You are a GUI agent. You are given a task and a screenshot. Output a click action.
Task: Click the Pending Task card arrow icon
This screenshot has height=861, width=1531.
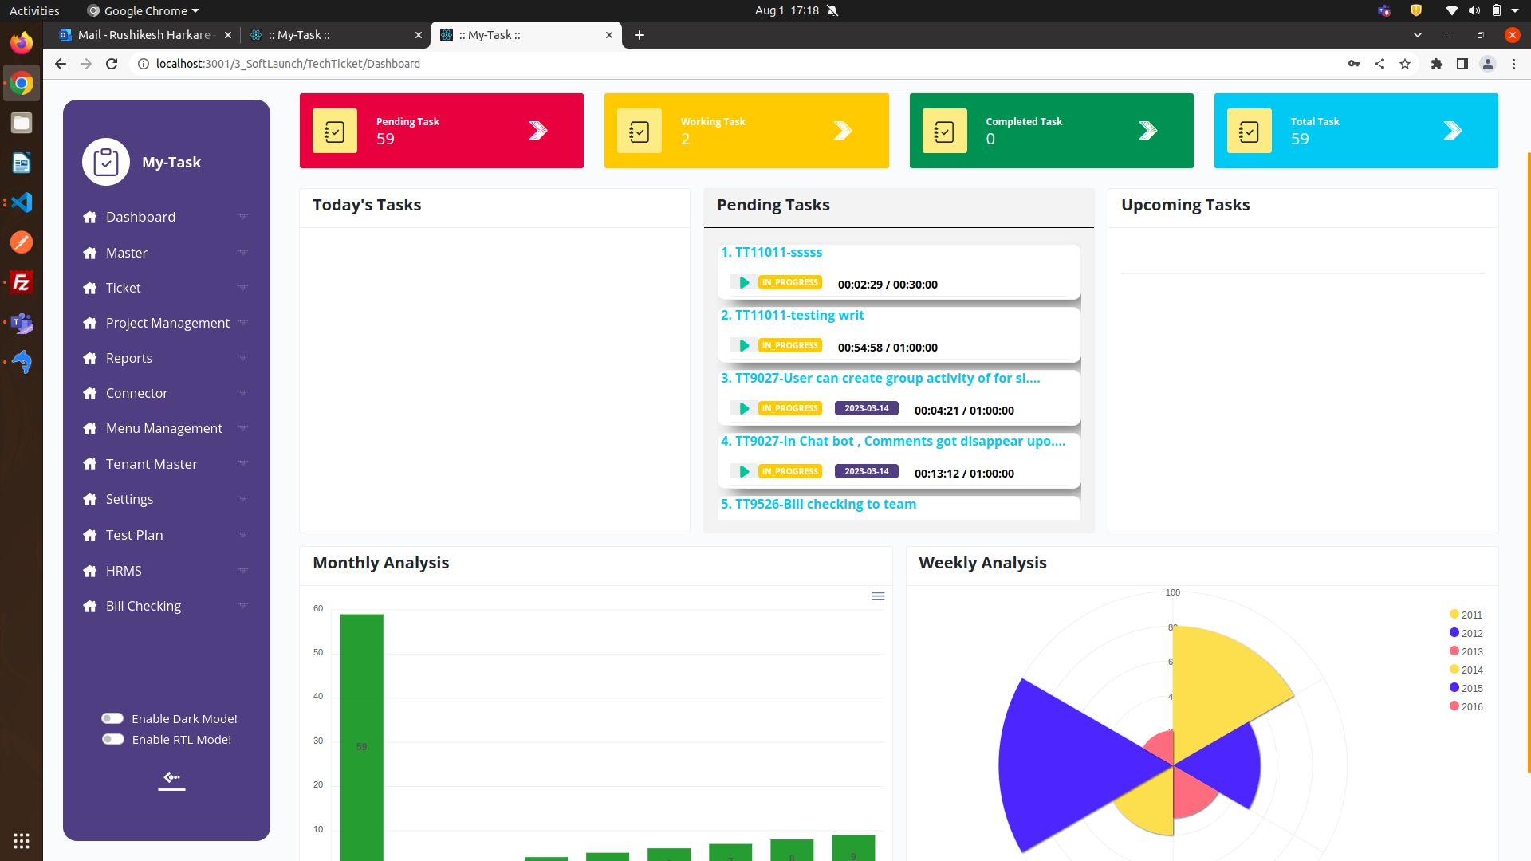coord(538,131)
